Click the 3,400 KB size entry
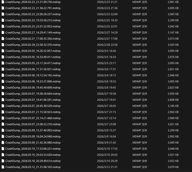 click(x=173, y=143)
